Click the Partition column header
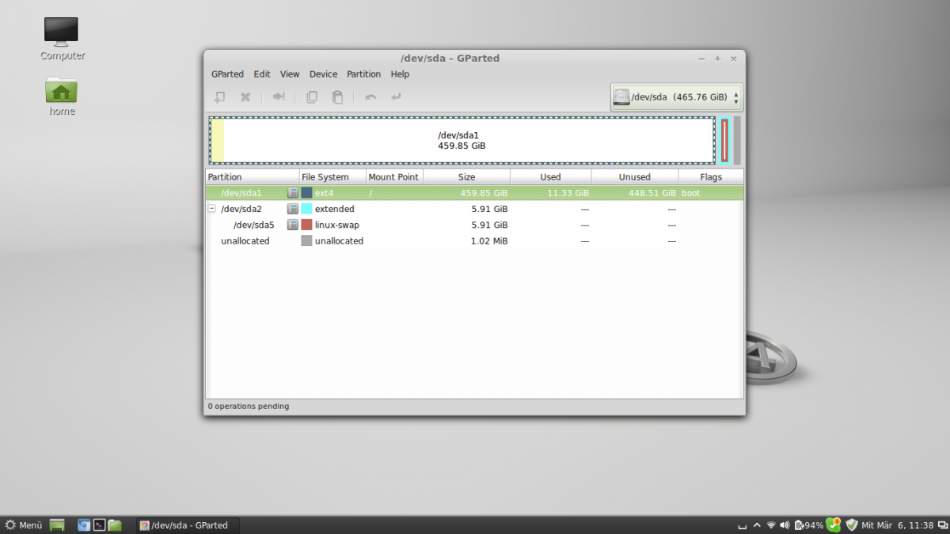The image size is (950, 534). click(253, 177)
